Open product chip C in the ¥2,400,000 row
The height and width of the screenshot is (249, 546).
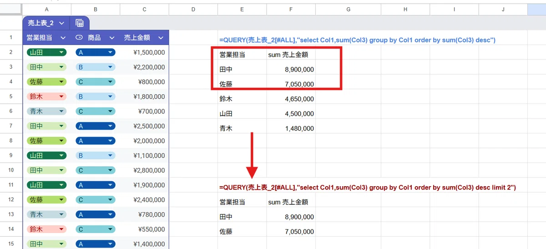click(x=96, y=199)
